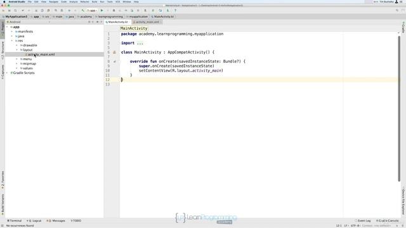Collapse the app module tree node

7,27
